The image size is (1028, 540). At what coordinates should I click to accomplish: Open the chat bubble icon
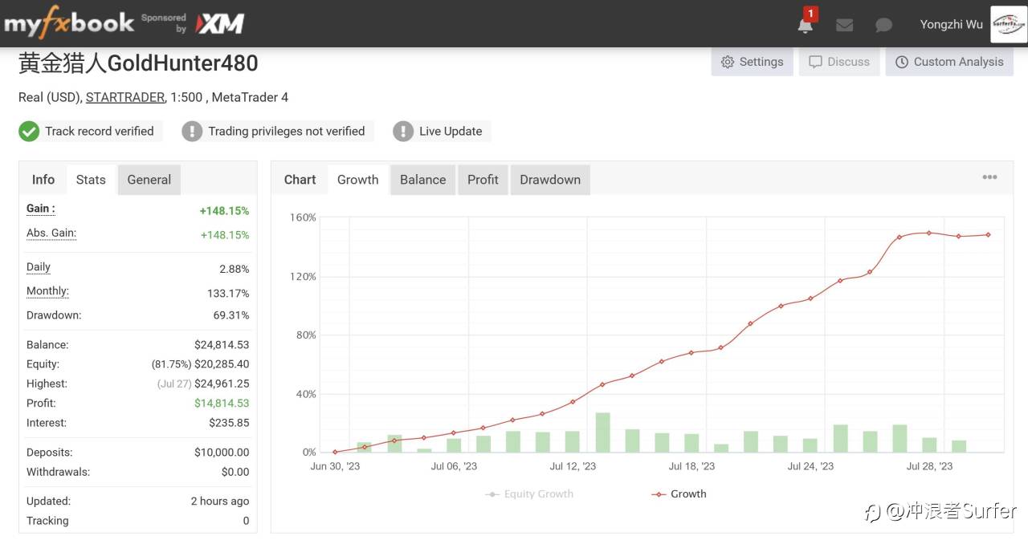(883, 25)
